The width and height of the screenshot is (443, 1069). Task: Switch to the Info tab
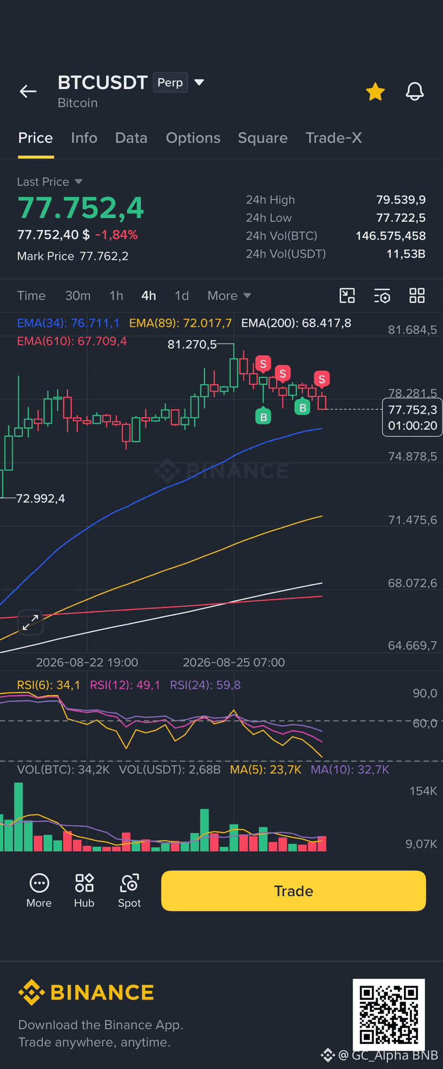(x=84, y=138)
